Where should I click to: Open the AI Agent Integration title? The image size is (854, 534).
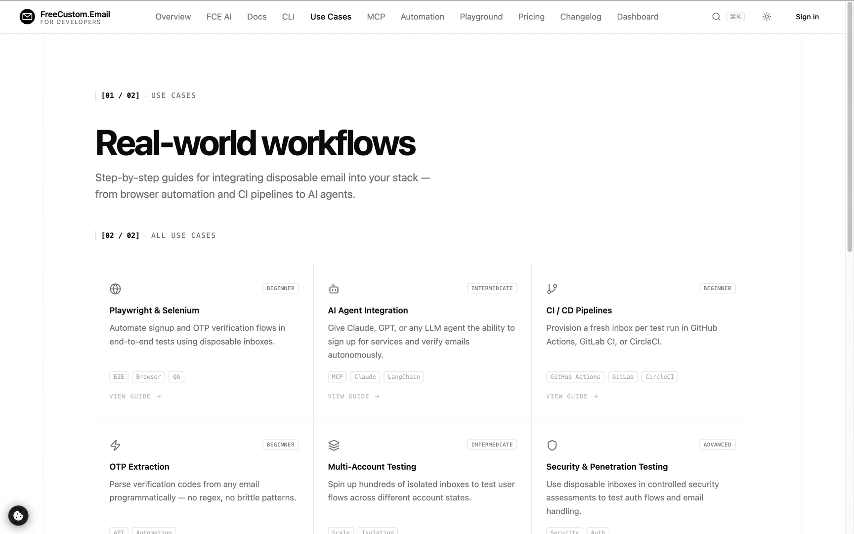[368, 311]
